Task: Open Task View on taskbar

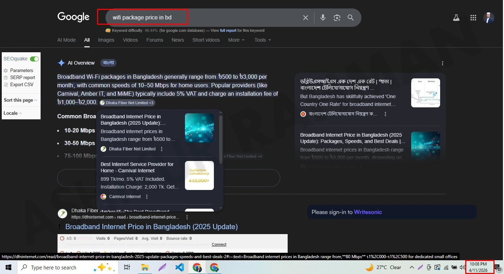Action: (127, 267)
